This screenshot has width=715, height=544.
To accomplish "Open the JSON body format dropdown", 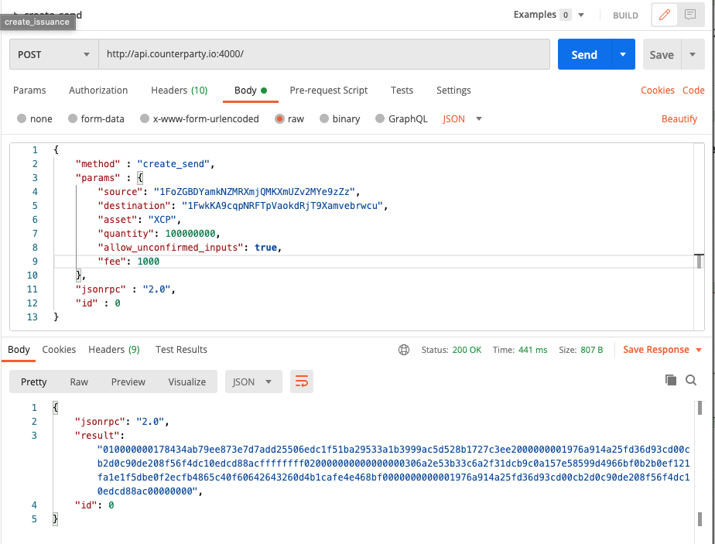I will pyautogui.click(x=462, y=118).
